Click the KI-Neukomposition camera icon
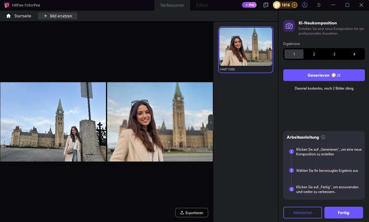 289,26
